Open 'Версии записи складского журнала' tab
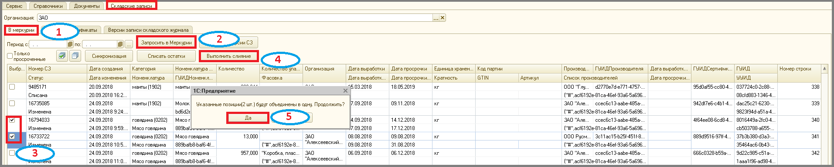This screenshot has height=167, width=834. point(148,30)
